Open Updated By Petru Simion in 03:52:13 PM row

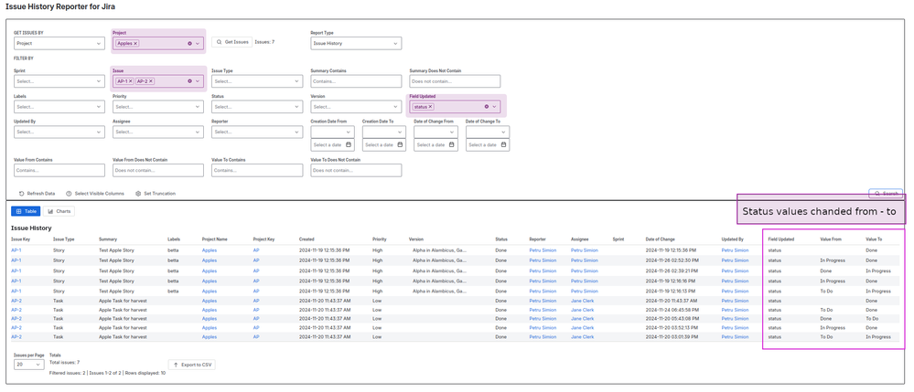tap(735, 327)
